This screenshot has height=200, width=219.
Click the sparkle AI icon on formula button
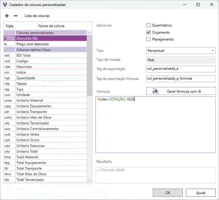(155, 91)
